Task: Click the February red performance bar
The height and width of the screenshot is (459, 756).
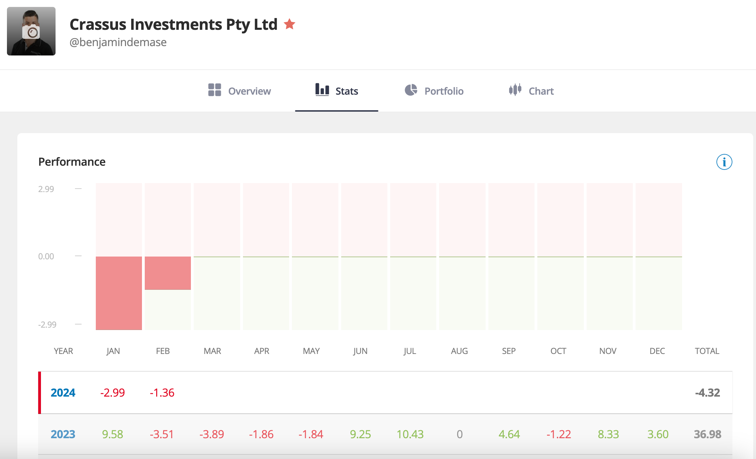Action: 168,273
